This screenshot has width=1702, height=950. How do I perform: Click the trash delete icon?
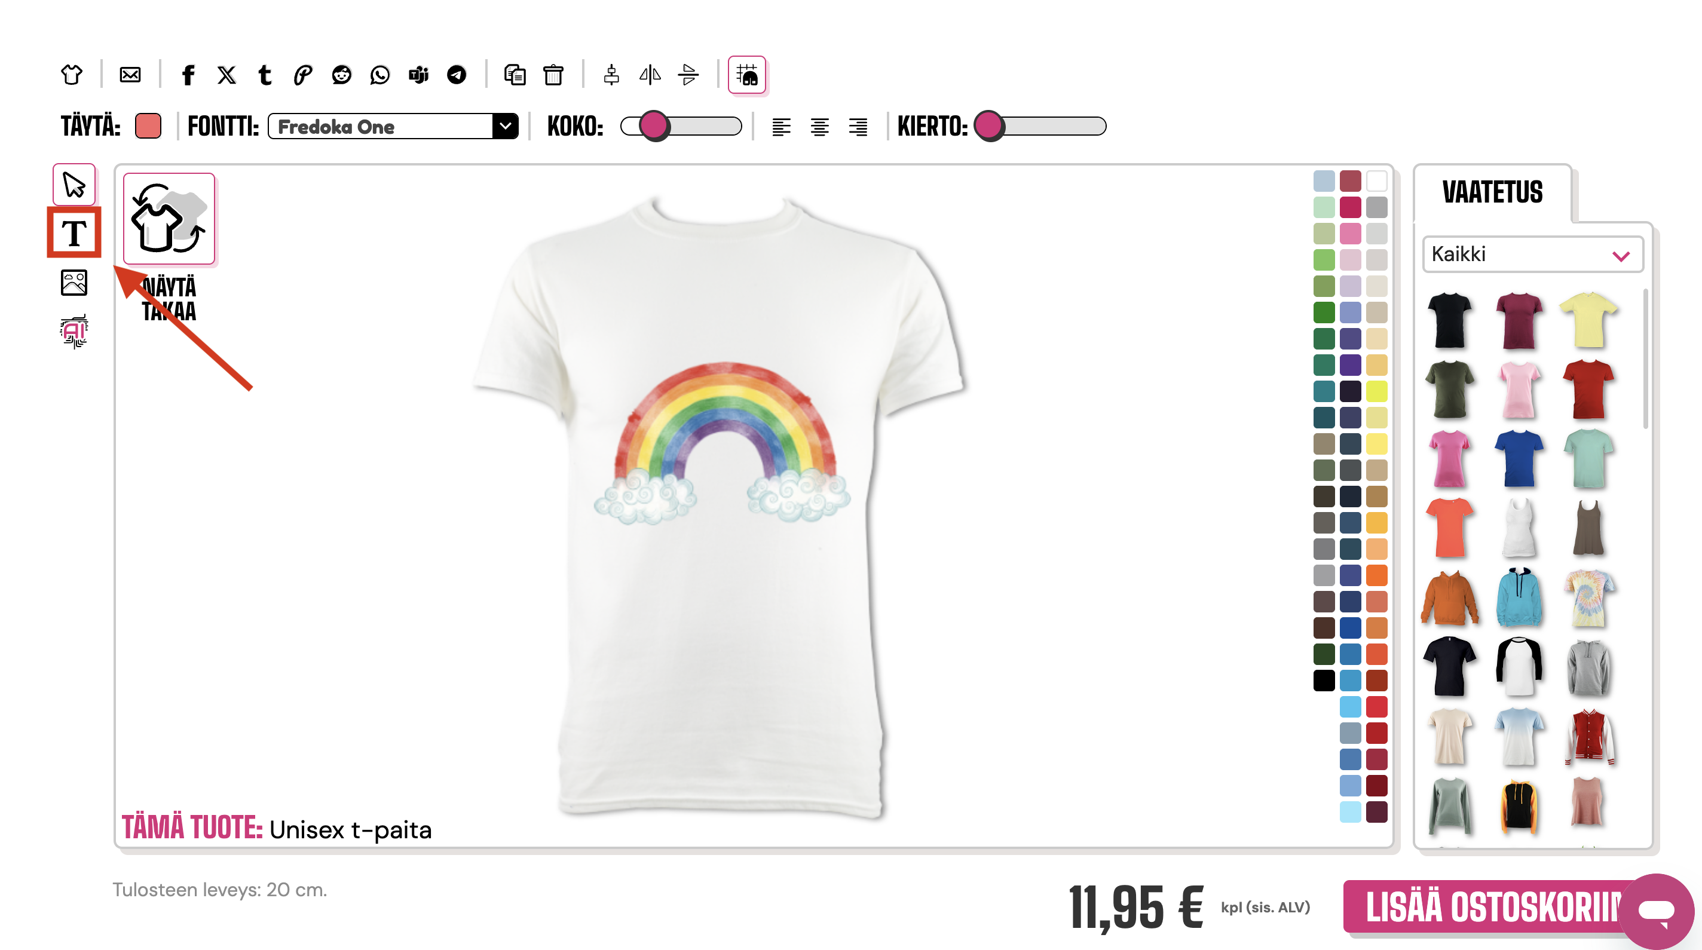(x=553, y=75)
